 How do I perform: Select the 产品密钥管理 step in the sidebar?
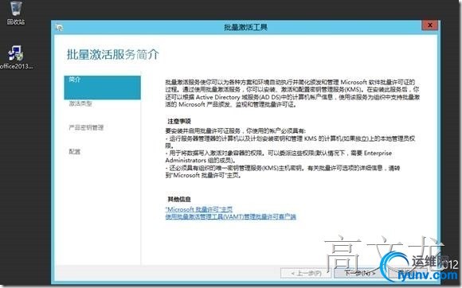tap(86, 127)
